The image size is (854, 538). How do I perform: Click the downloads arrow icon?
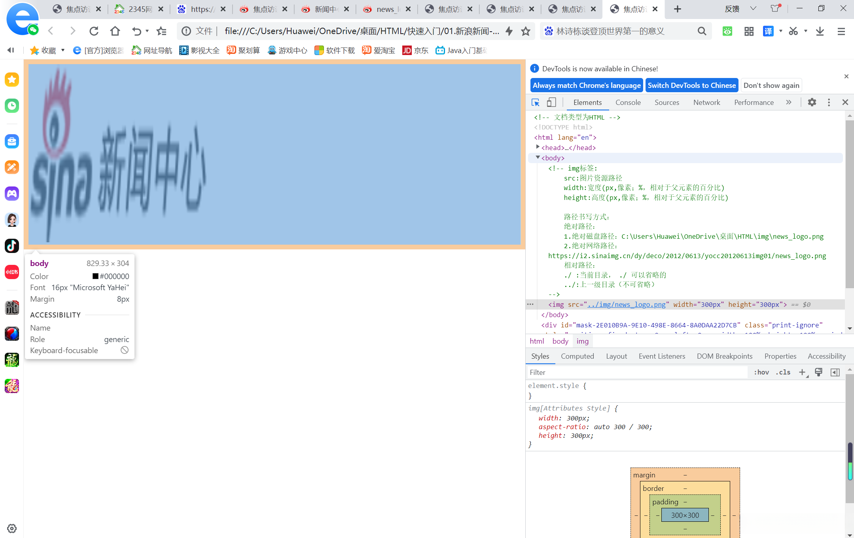pyautogui.click(x=820, y=31)
